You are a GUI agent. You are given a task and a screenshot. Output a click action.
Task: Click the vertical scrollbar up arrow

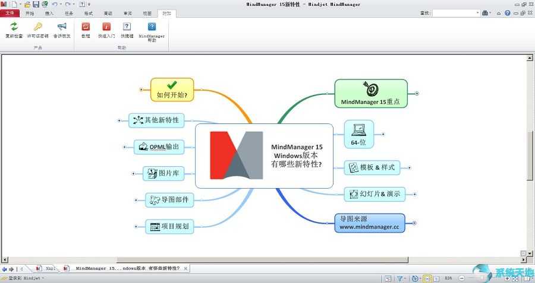click(x=530, y=58)
